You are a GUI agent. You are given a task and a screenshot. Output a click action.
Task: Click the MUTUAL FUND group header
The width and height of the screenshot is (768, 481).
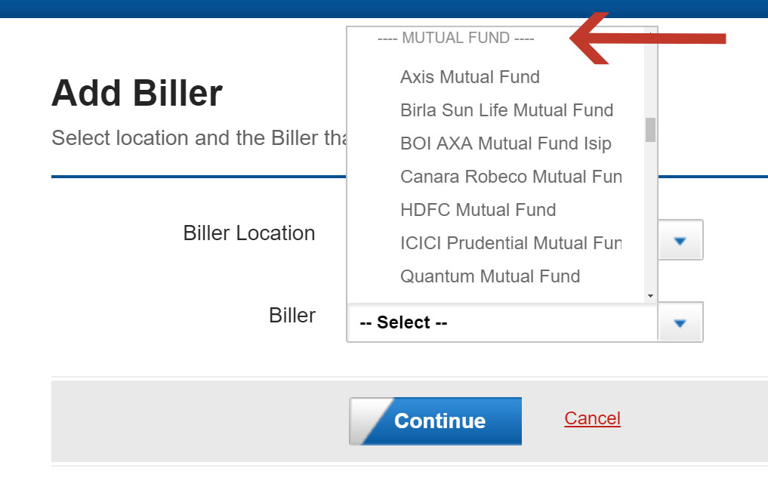(455, 39)
